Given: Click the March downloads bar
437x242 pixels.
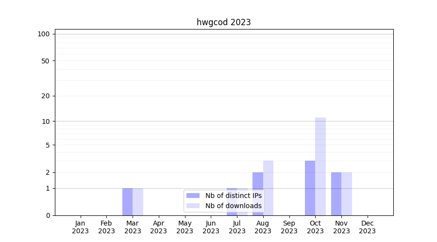Looking at the screenshot, I should click(138, 202).
